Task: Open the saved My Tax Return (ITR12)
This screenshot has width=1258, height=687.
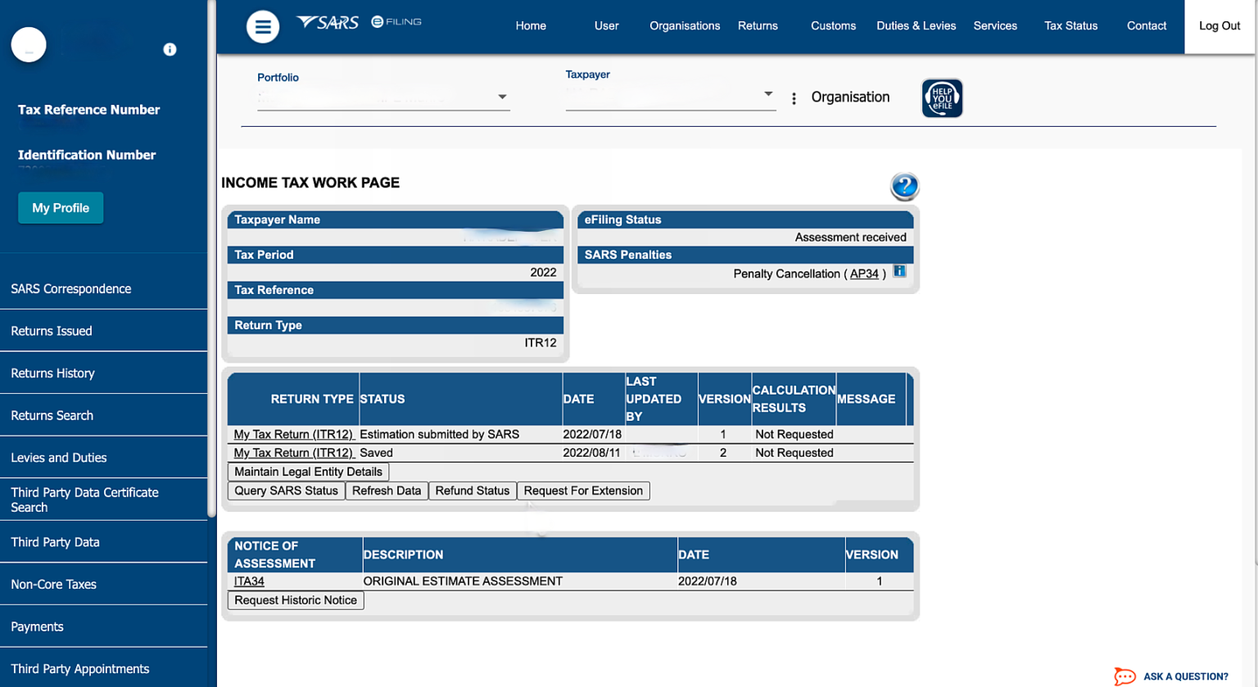Action: 294,453
